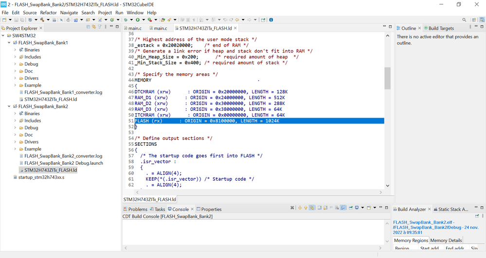Open the Help menu
This screenshot has height=258, width=486.
(x=152, y=13)
